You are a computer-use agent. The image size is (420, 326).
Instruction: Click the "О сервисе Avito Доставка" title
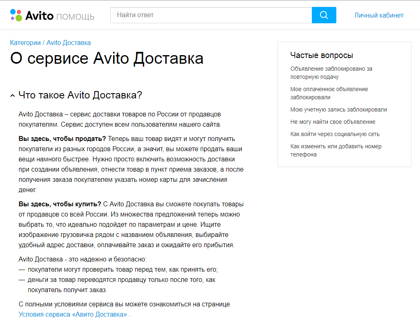coord(107,58)
